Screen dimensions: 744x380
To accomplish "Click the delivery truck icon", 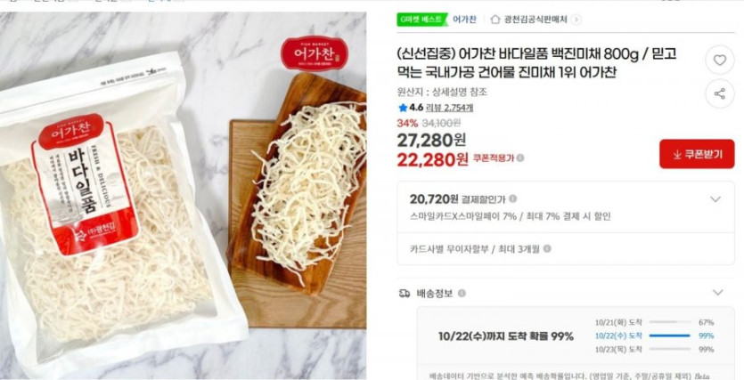I will click(405, 294).
